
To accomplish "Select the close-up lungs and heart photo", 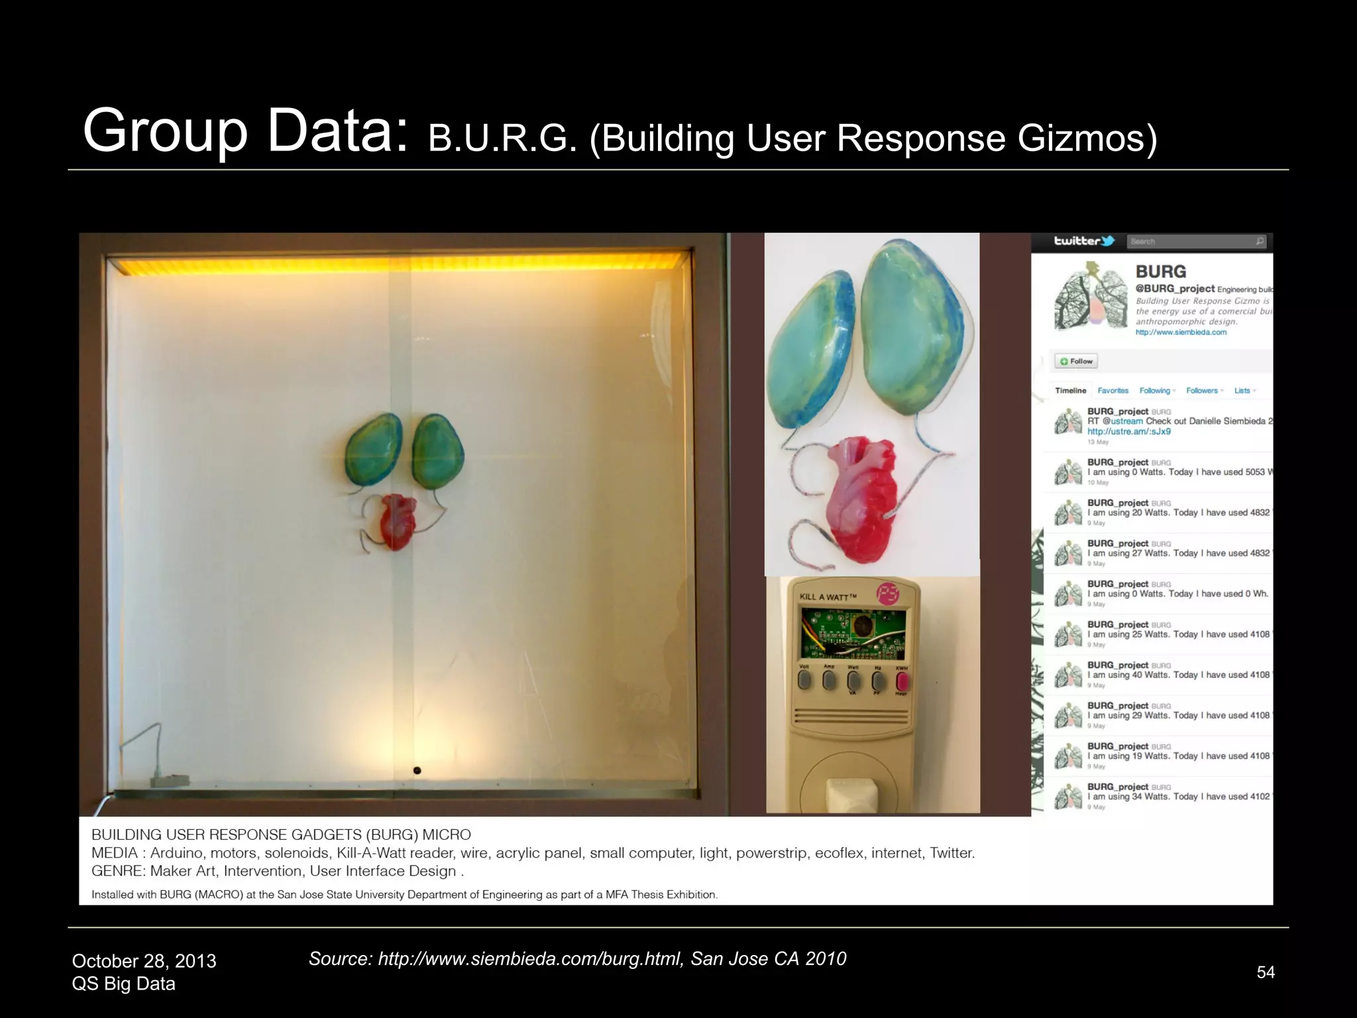I will [x=872, y=404].
